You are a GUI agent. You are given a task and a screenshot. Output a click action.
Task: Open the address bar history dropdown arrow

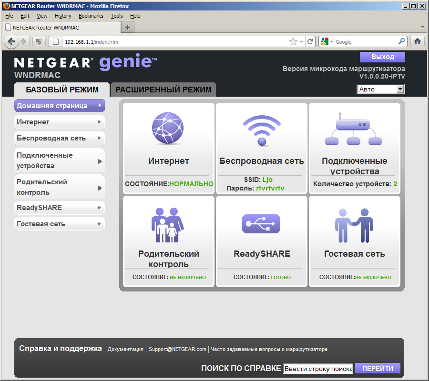(x=301, y=42)
